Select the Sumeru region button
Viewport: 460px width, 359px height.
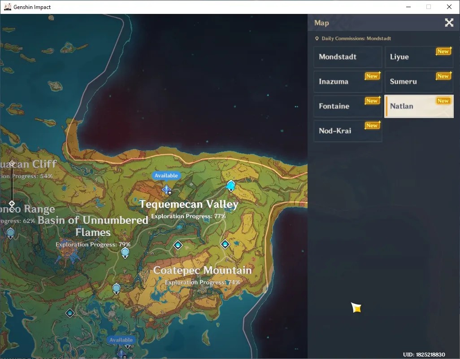pyautogui.click(x=419, y=82)
